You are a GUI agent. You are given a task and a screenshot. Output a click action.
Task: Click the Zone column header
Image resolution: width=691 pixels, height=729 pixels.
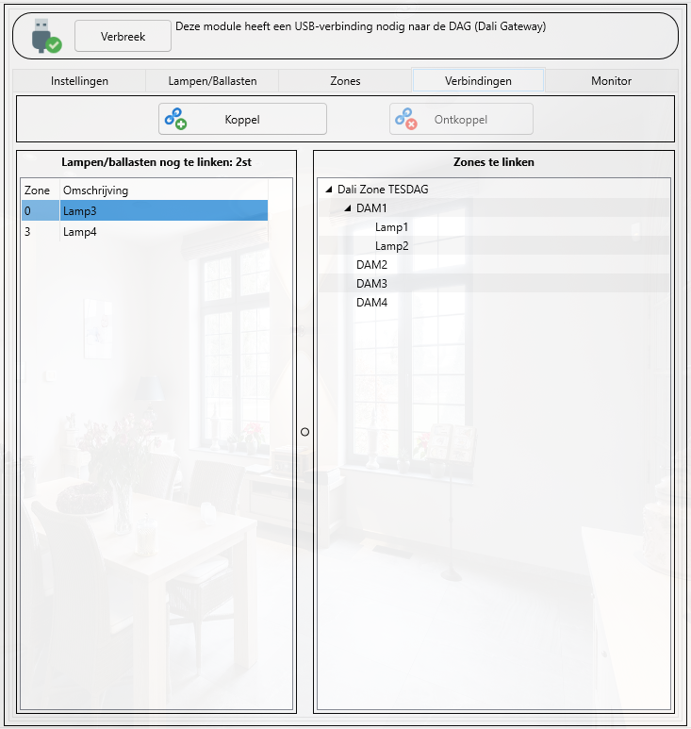[41, 191]
